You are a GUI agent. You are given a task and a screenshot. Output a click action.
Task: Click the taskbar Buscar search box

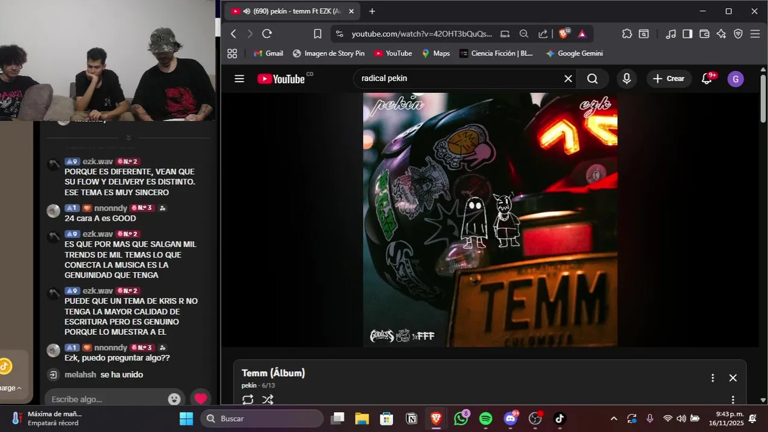262,418
